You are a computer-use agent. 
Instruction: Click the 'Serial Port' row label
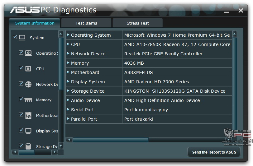[x=83, y=110]
